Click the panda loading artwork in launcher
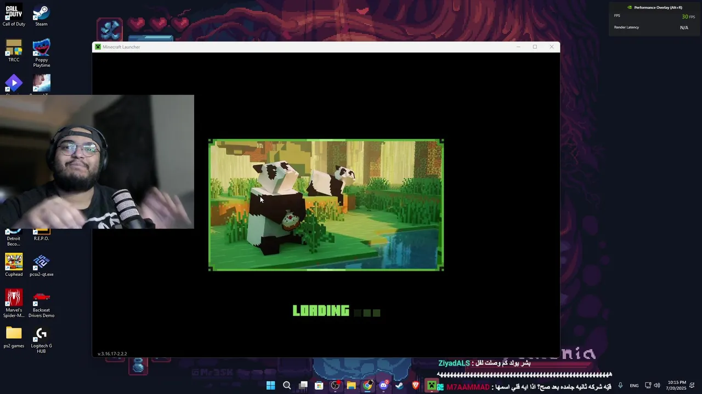Screen dimensions: 702x394 click(x=326, y=205)
